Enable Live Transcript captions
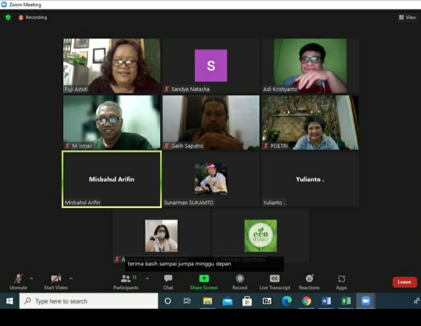Viewport: 421px width, 326px height. click(x=275, y=282)
